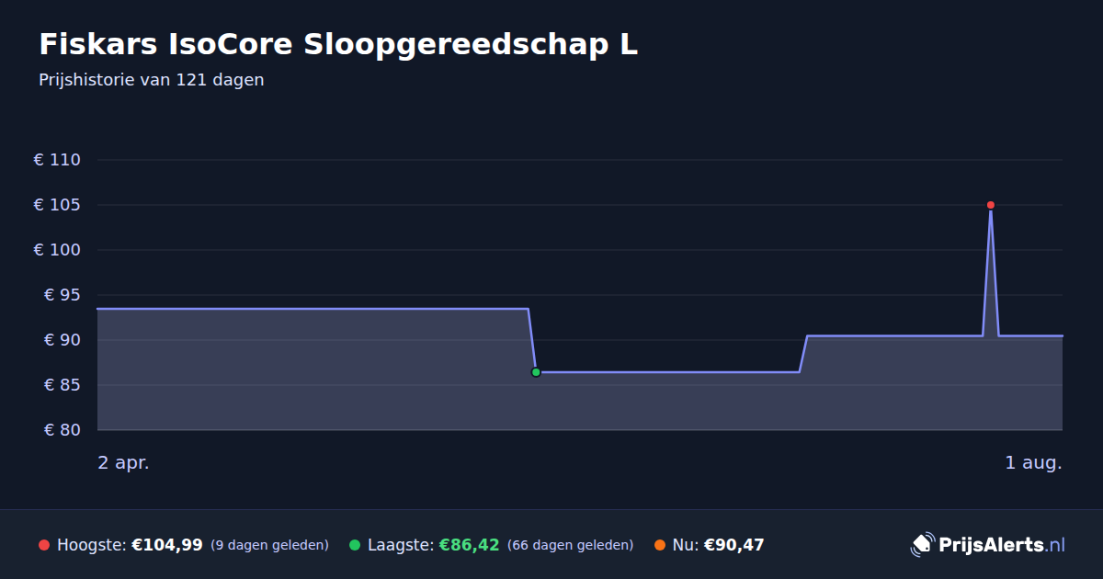Screen dimensions: 1103x579
Task: Click the '9 dagen geleden' text
Action: pos(269,545)
